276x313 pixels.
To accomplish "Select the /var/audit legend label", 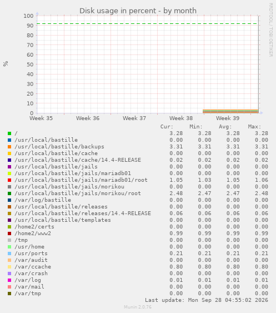I will coord(31,260).
